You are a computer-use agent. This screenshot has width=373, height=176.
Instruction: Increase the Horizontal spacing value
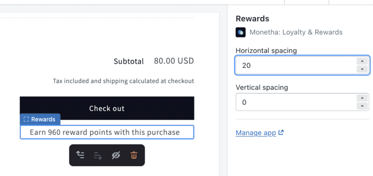(x=362, y=61)
